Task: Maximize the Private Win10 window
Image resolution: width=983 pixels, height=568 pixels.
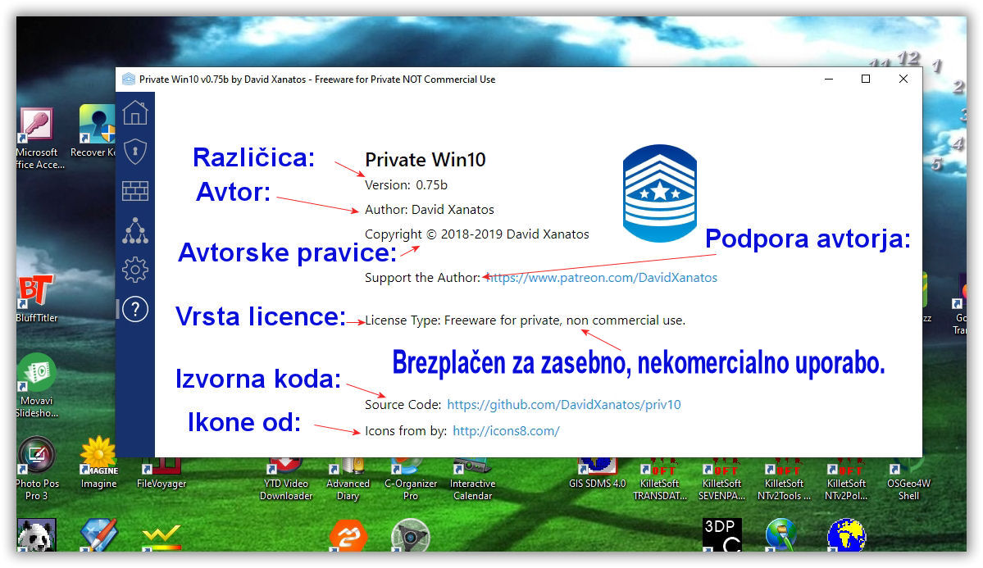Action: 866,79
